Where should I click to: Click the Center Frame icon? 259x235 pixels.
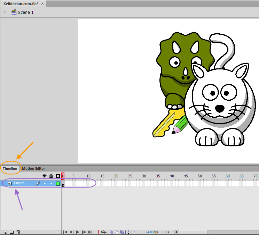[x=98, y=232]
